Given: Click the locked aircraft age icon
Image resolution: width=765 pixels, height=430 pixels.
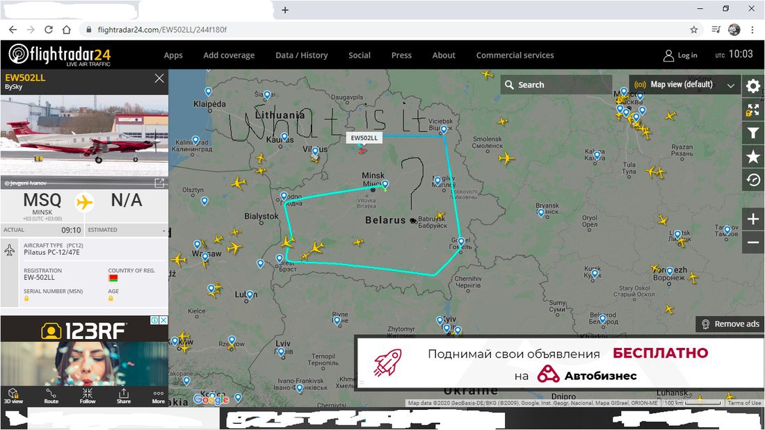Looking at the screenshot, I should pos(111,299).
